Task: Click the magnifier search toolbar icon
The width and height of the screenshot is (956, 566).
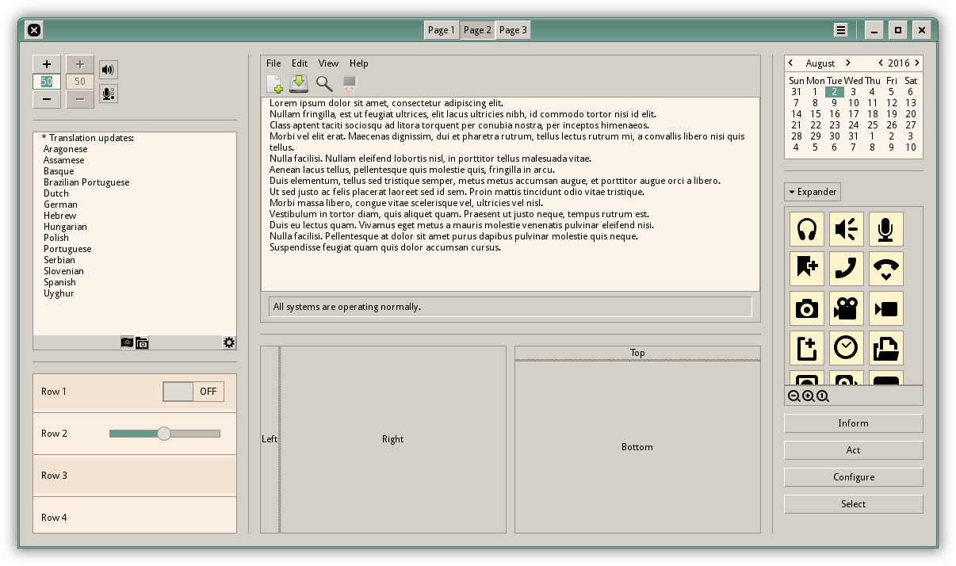Action: [324, 84]
